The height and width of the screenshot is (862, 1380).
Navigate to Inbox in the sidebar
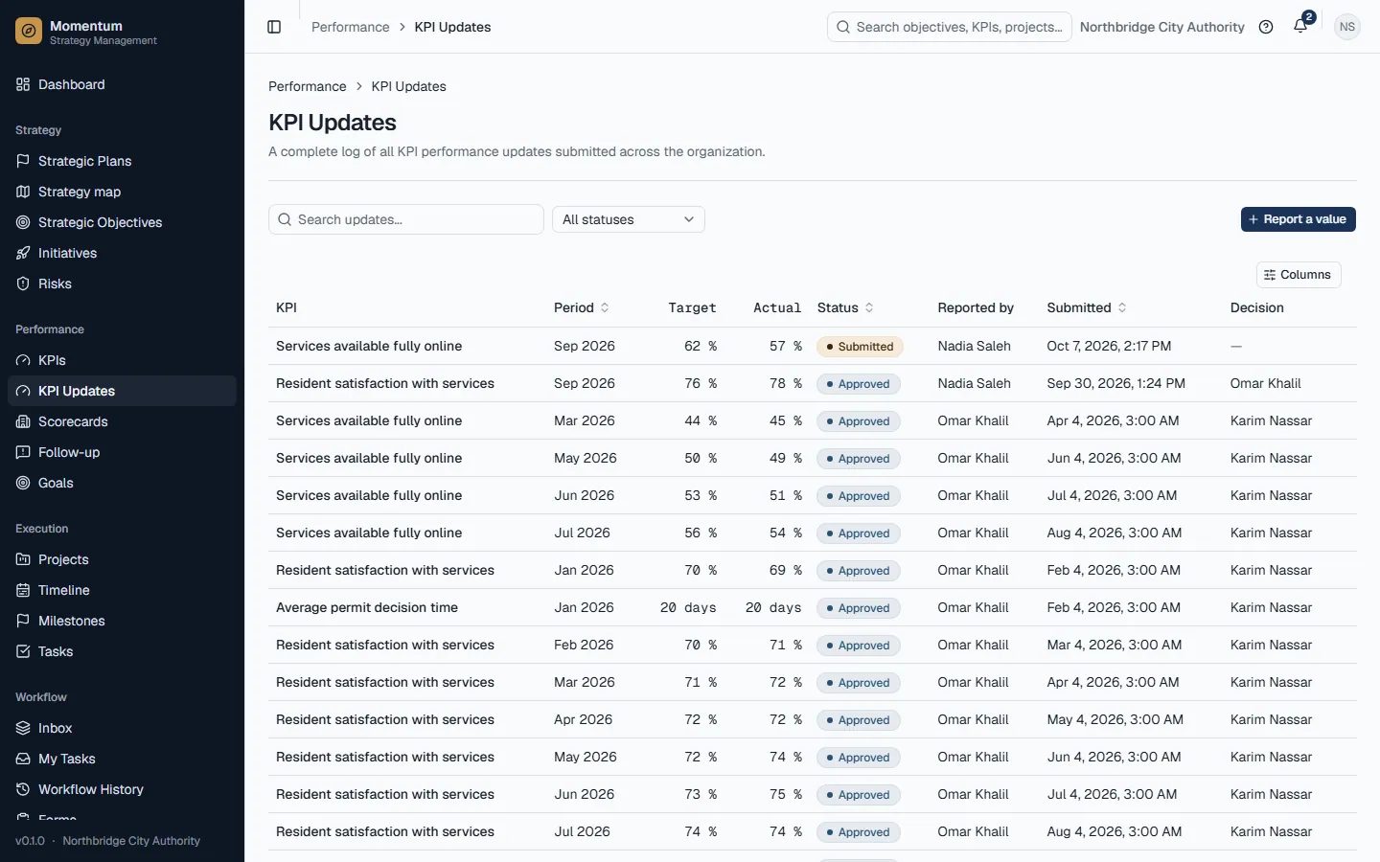pos(122,728)
